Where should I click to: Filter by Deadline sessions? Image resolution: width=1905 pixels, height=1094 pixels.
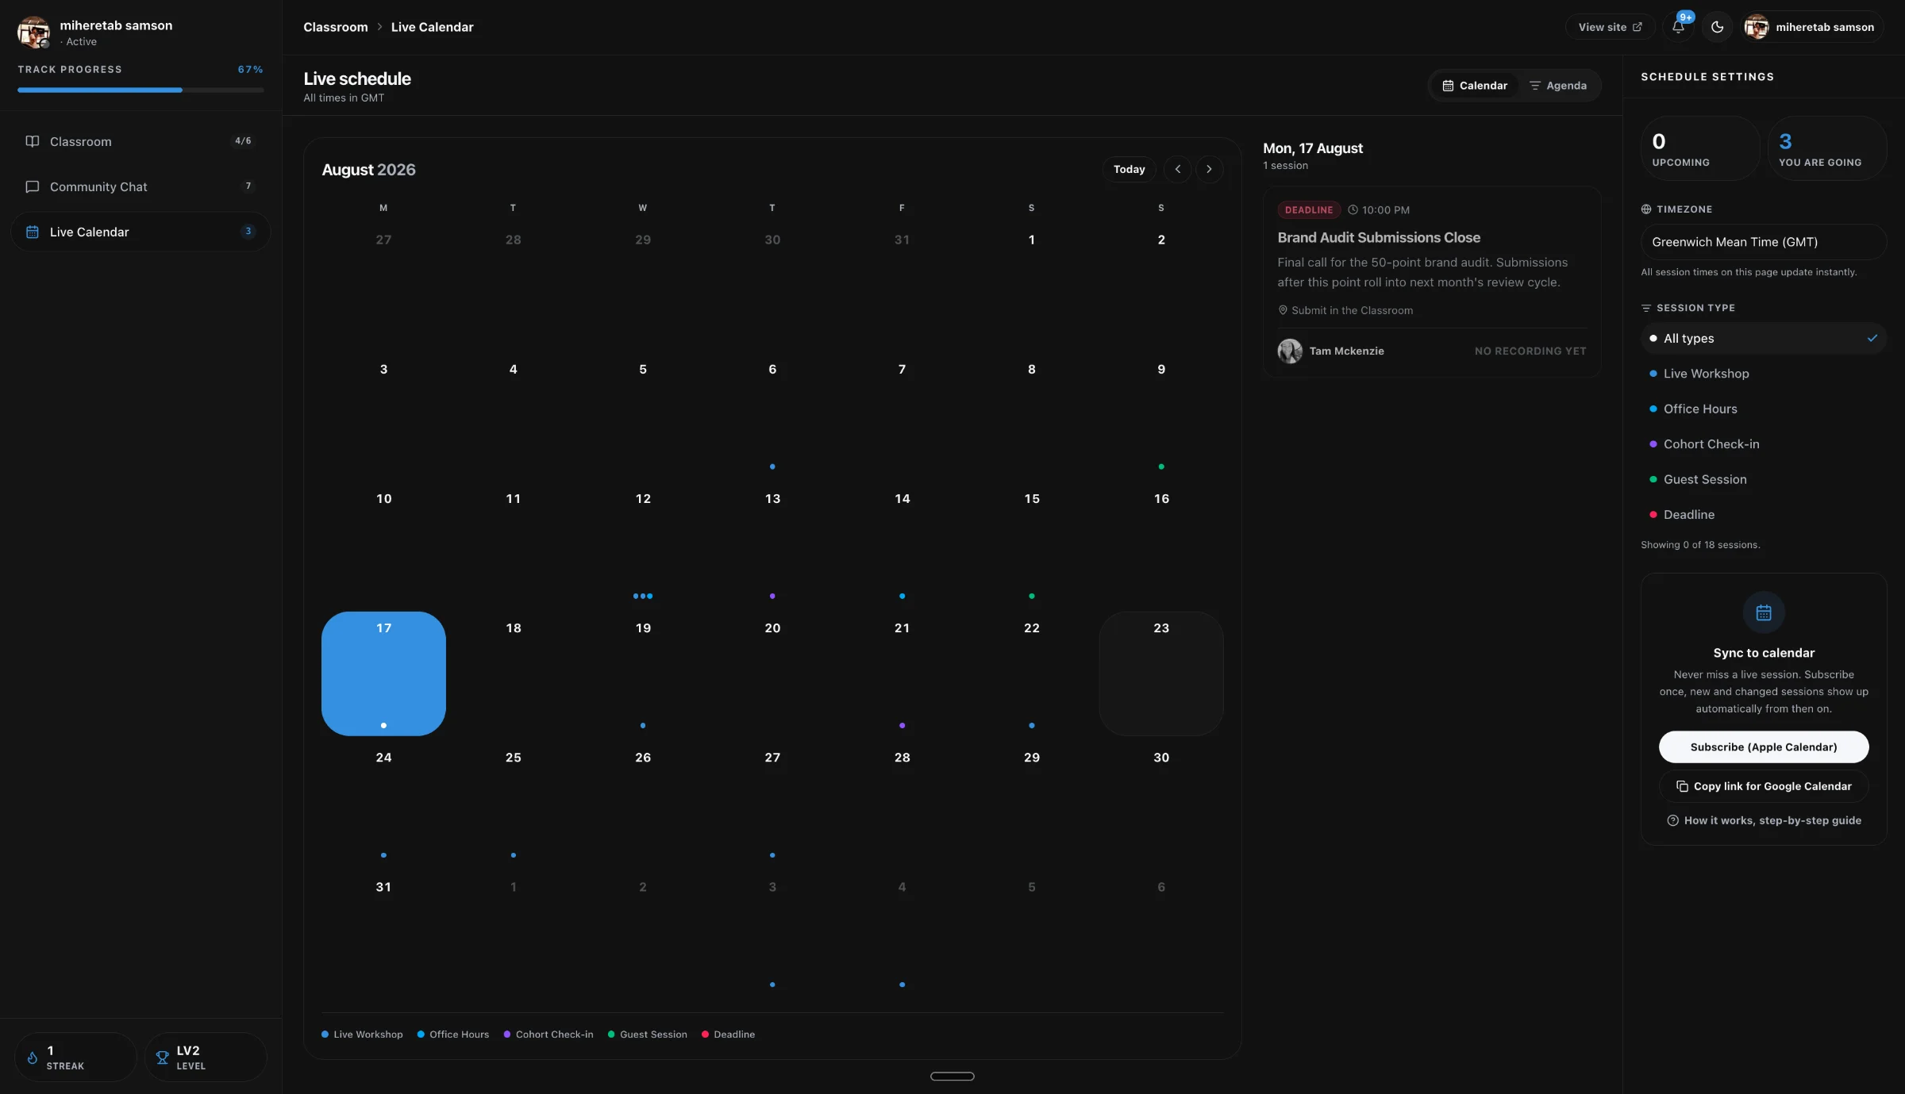[1764, 515]
